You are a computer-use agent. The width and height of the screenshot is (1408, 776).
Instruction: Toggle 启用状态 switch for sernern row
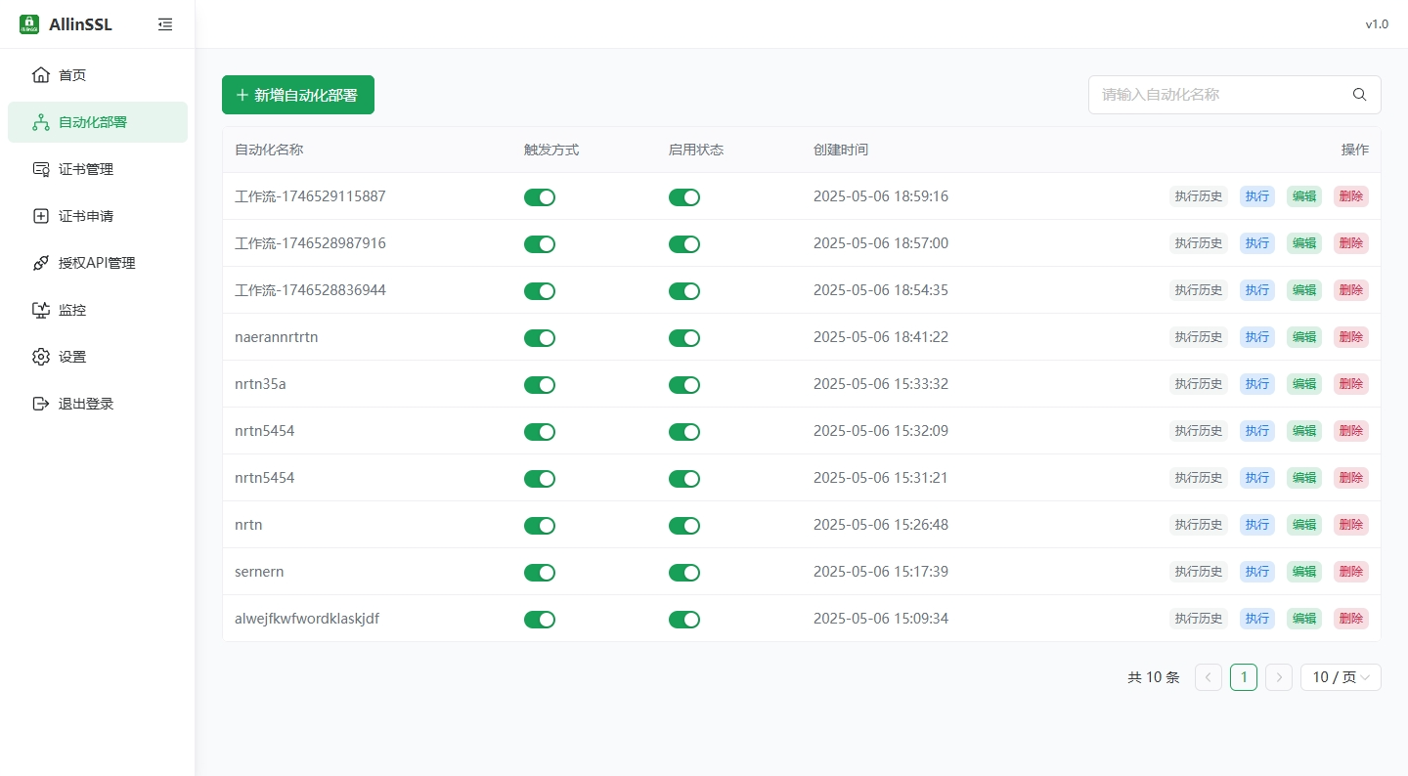[684, 572]
